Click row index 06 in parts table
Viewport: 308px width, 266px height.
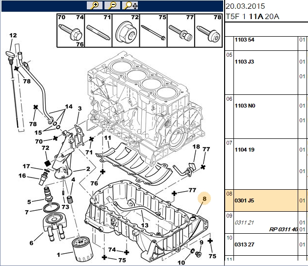[x=229, y=99]
